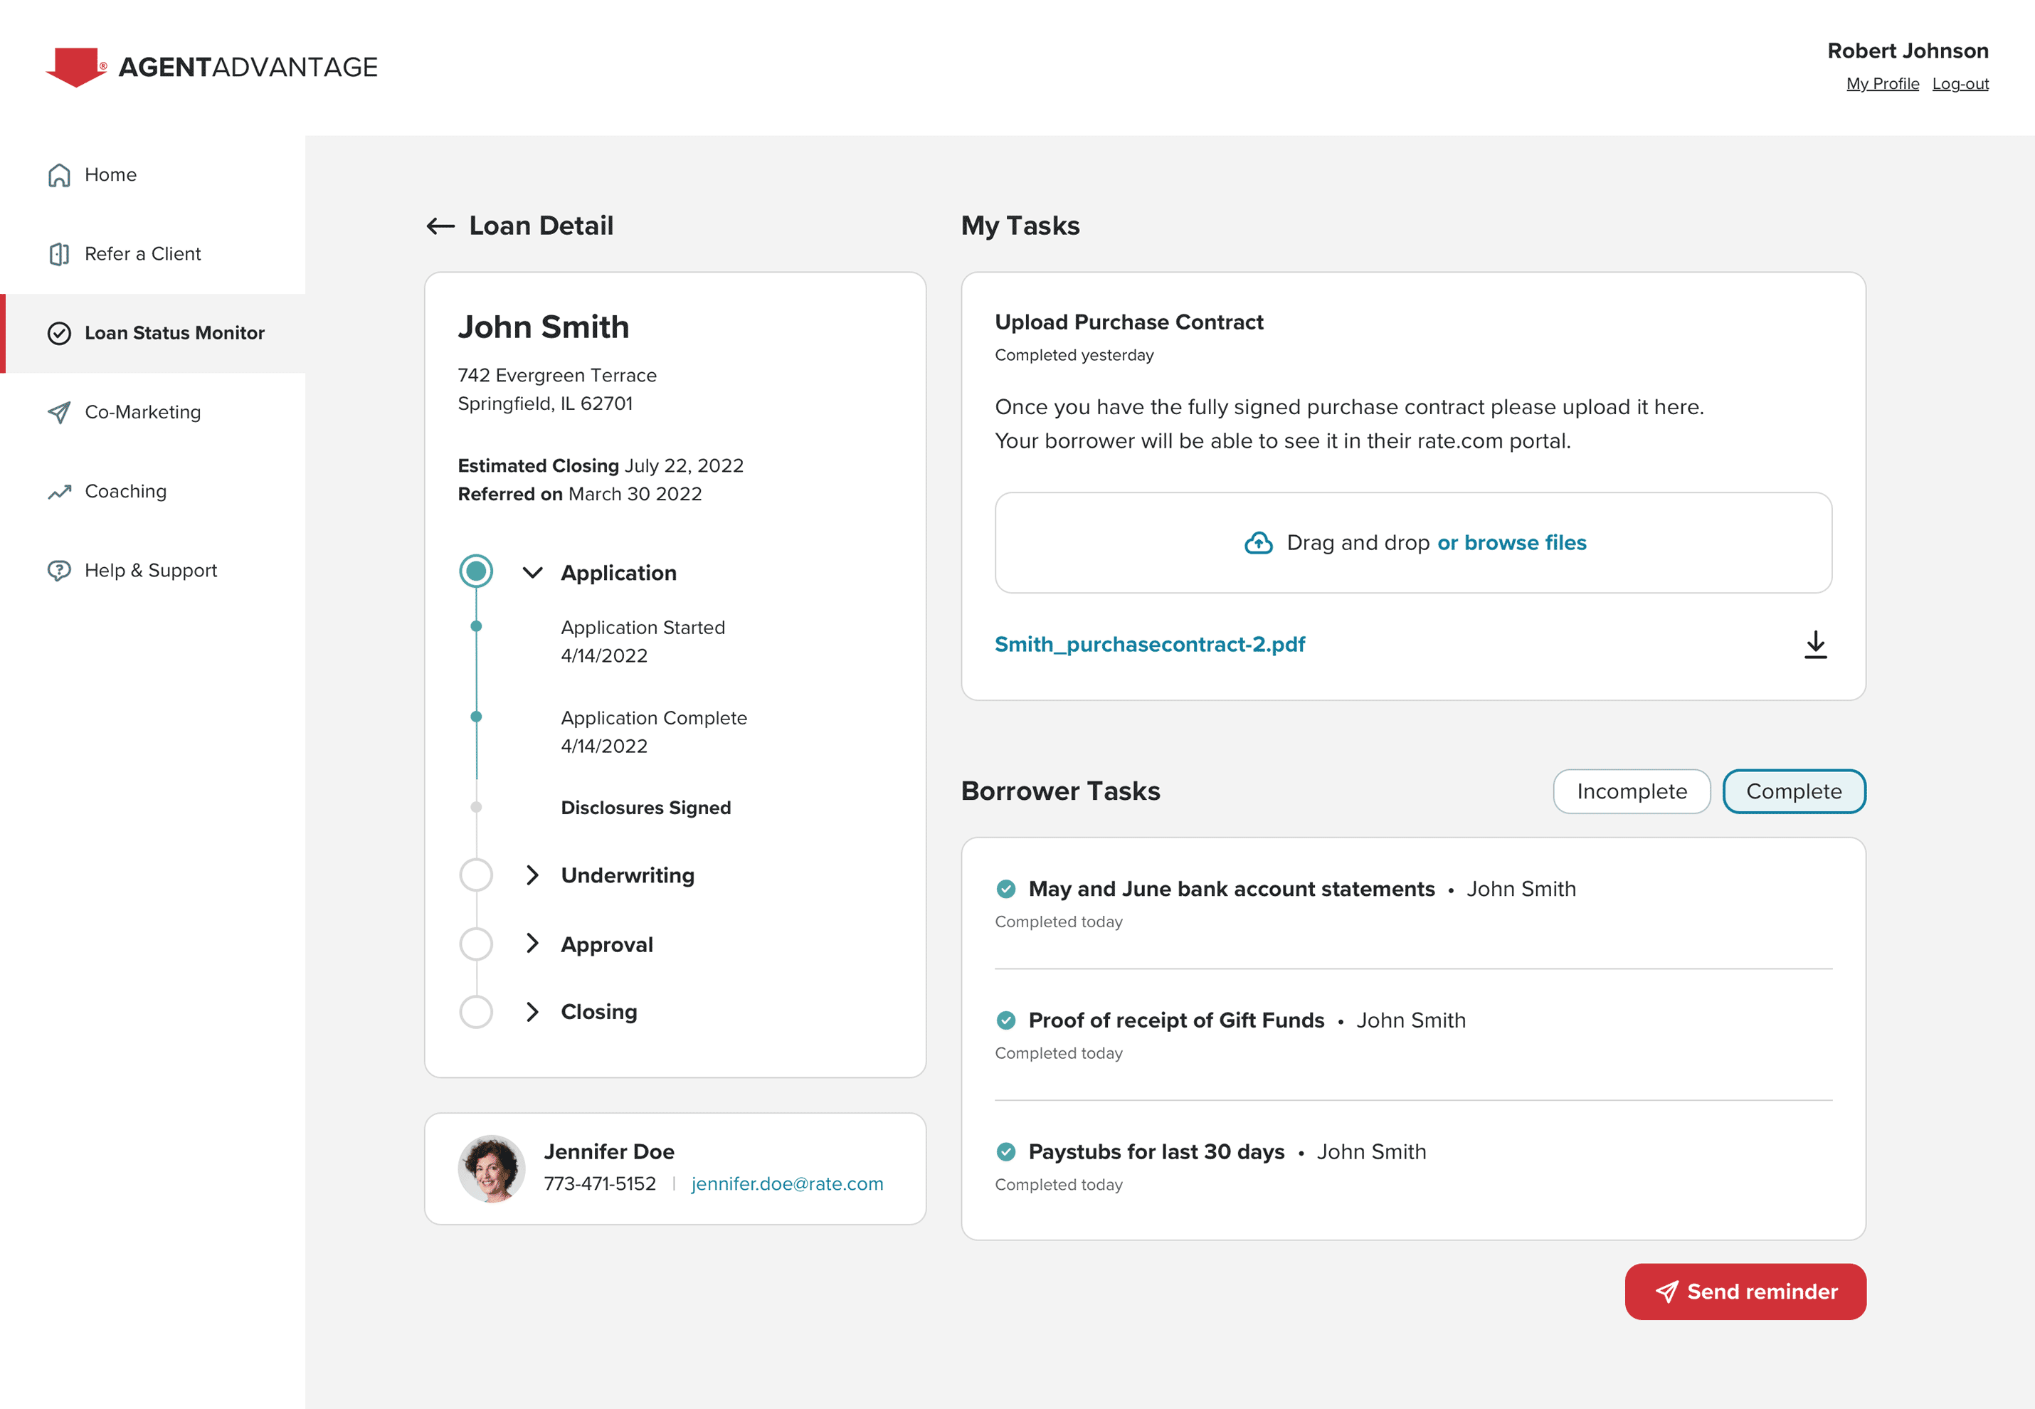This screenshot has height=1409, width=2035.
Task: Open Smith_purchasecontract-2.pdf file link
Action: (1150, 645)
